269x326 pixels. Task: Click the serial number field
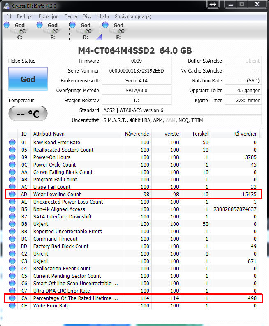point(137,71)
